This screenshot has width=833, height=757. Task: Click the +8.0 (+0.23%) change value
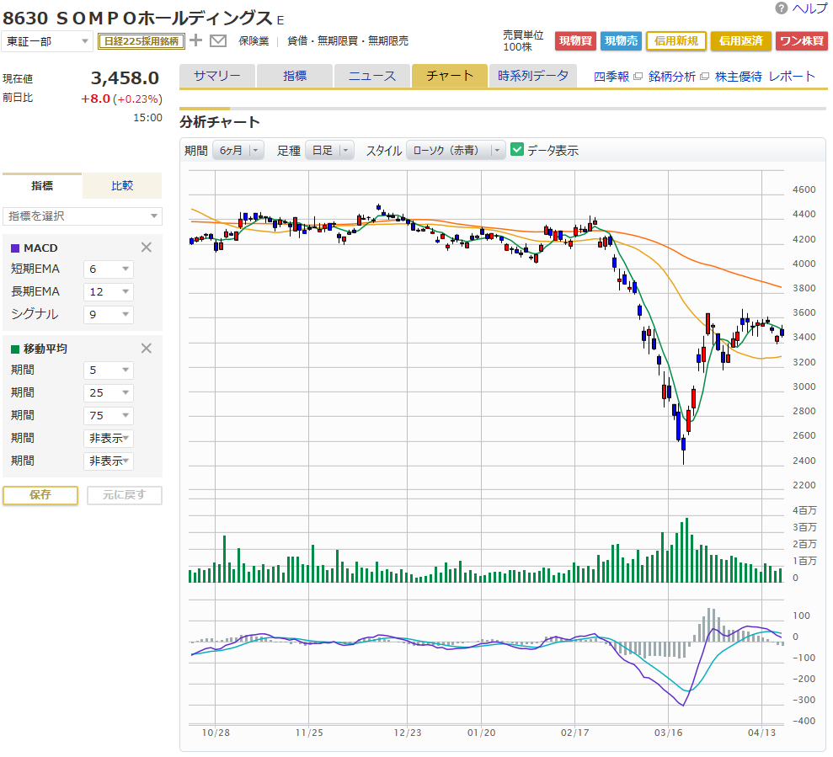click(121, 99)
